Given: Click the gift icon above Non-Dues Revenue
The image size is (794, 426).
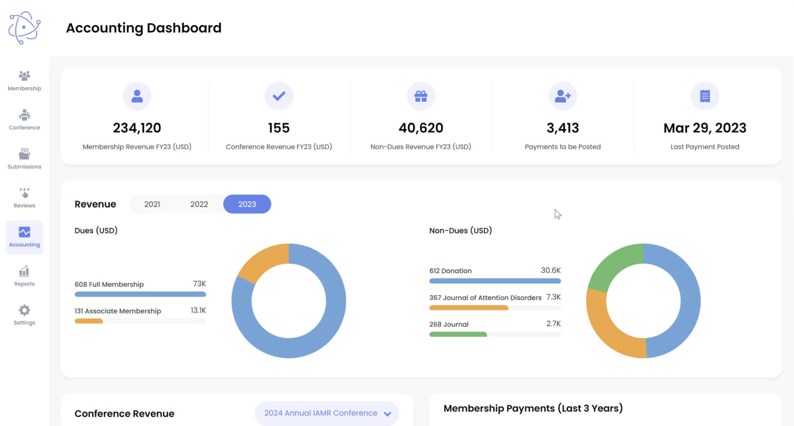Looking at the screenshot, I should click(421, 96).
